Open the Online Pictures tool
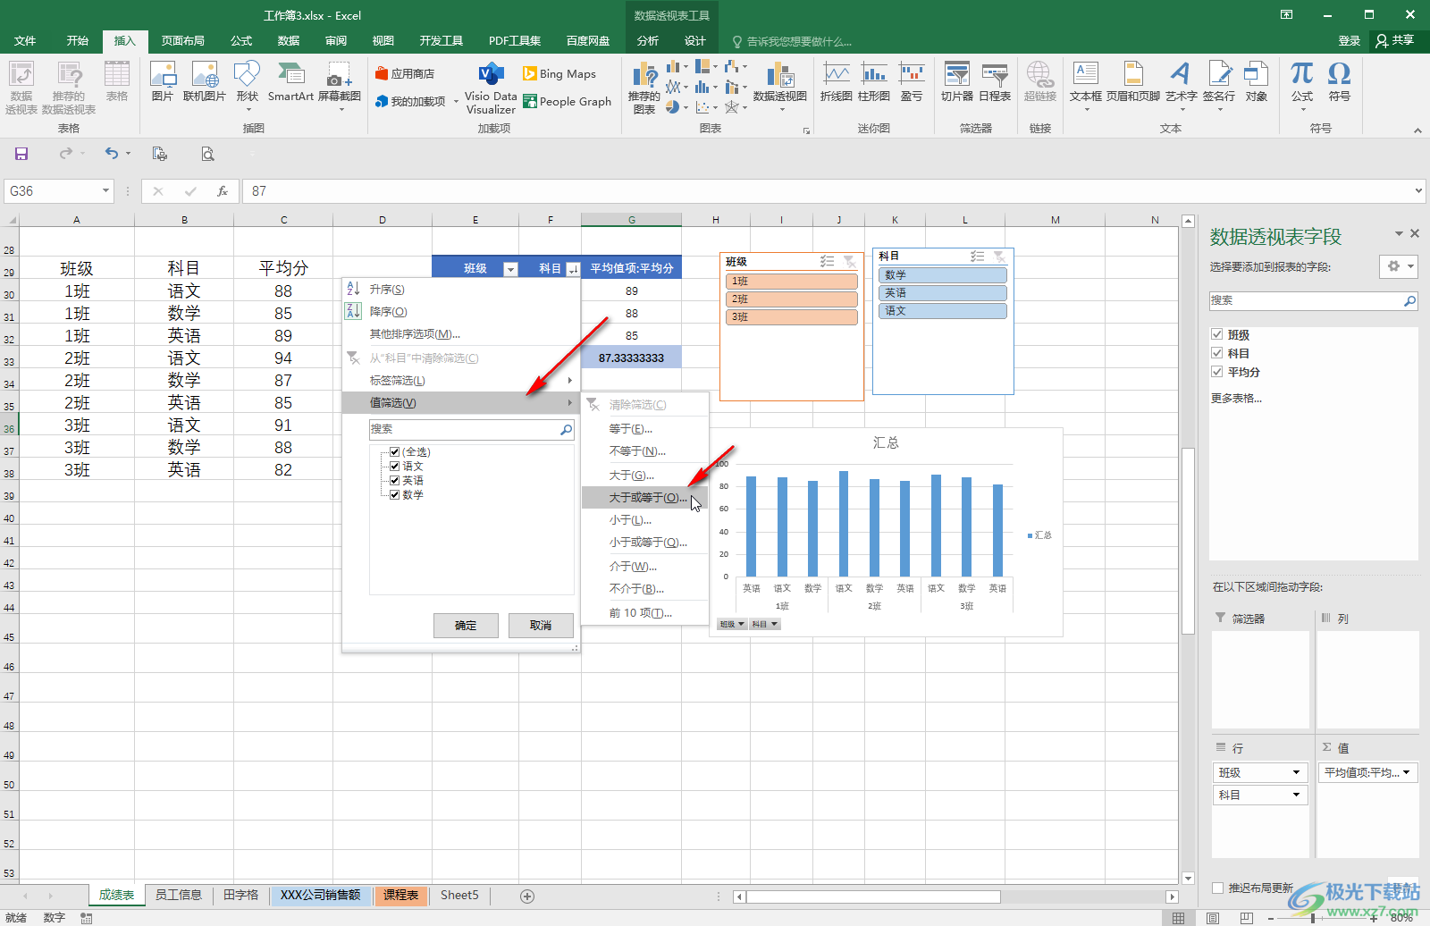This screenshot has width=1430, height=926. coord(205,81)
